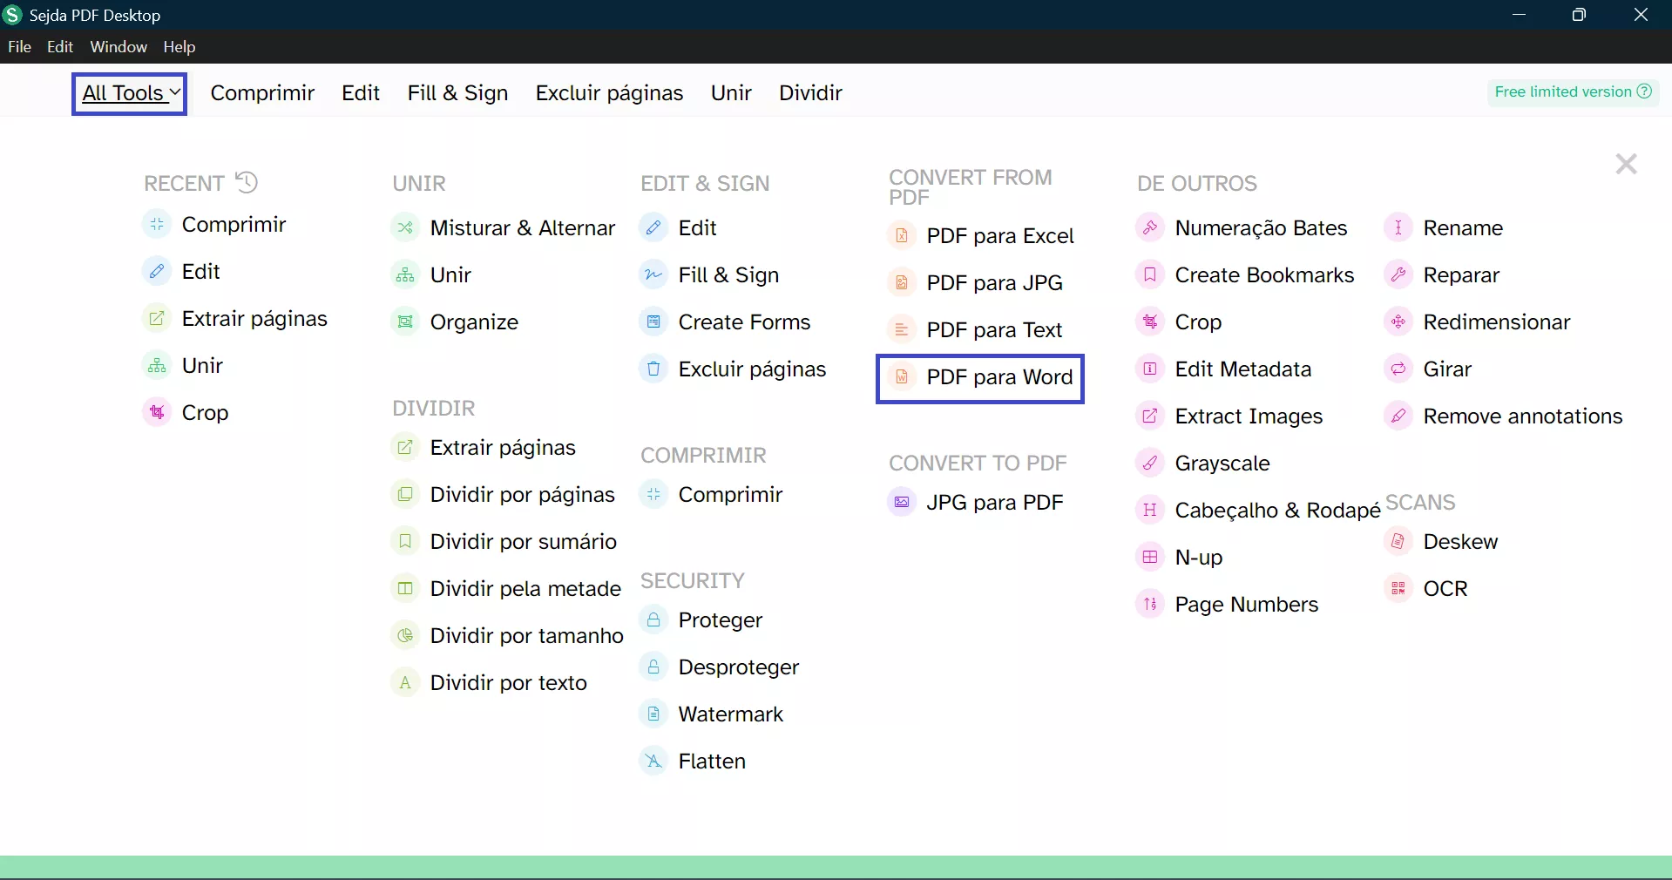Open the PDF para Excel converter

(x=1000, y=235)
